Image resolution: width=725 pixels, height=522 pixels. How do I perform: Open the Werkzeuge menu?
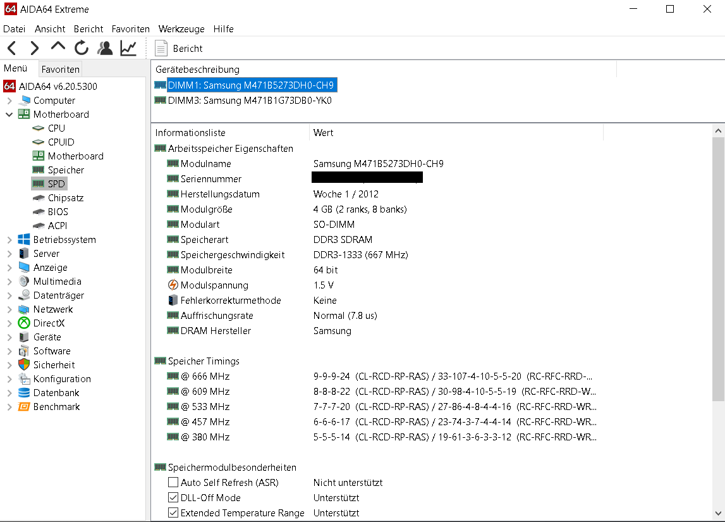coord(181,28)
